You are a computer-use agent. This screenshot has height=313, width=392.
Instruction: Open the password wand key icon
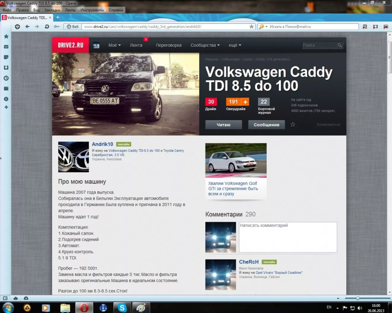pyautogui.click(x=56, y=26)
